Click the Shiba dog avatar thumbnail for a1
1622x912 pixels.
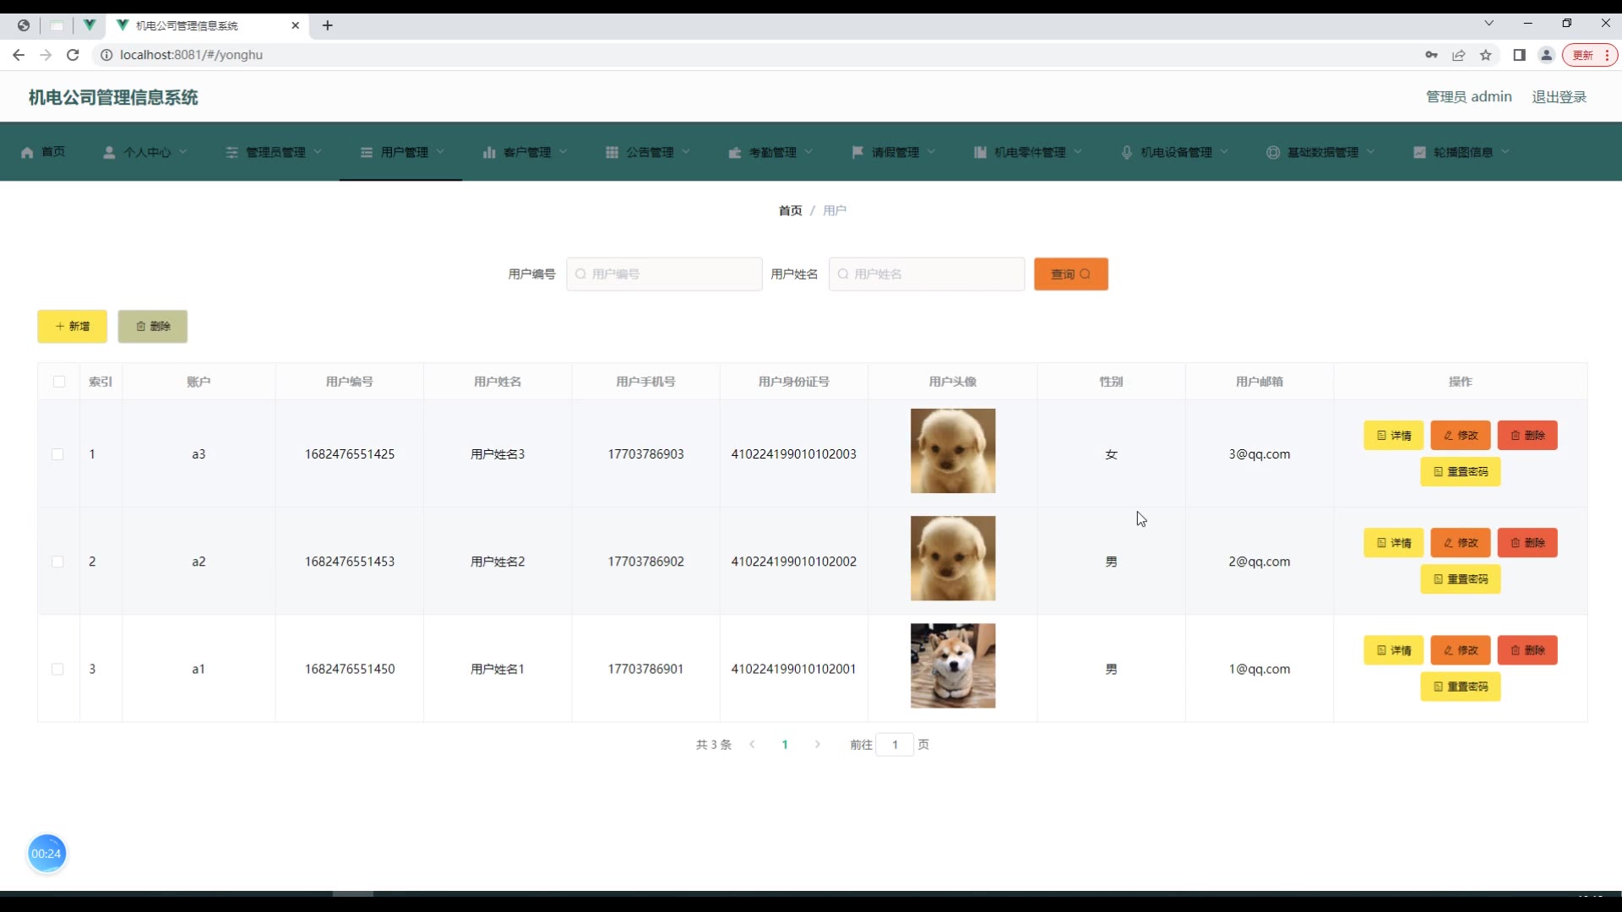[x=953, y=666]
